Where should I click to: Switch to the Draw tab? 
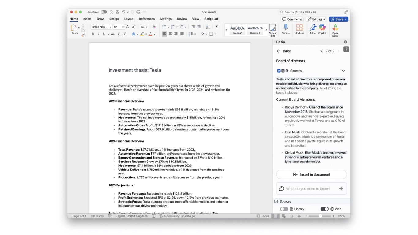100,19
